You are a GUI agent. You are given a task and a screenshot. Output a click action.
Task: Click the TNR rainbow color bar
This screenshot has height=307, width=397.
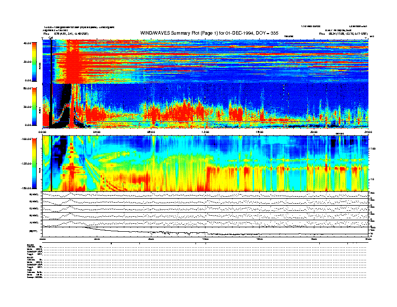coord(35,164)
